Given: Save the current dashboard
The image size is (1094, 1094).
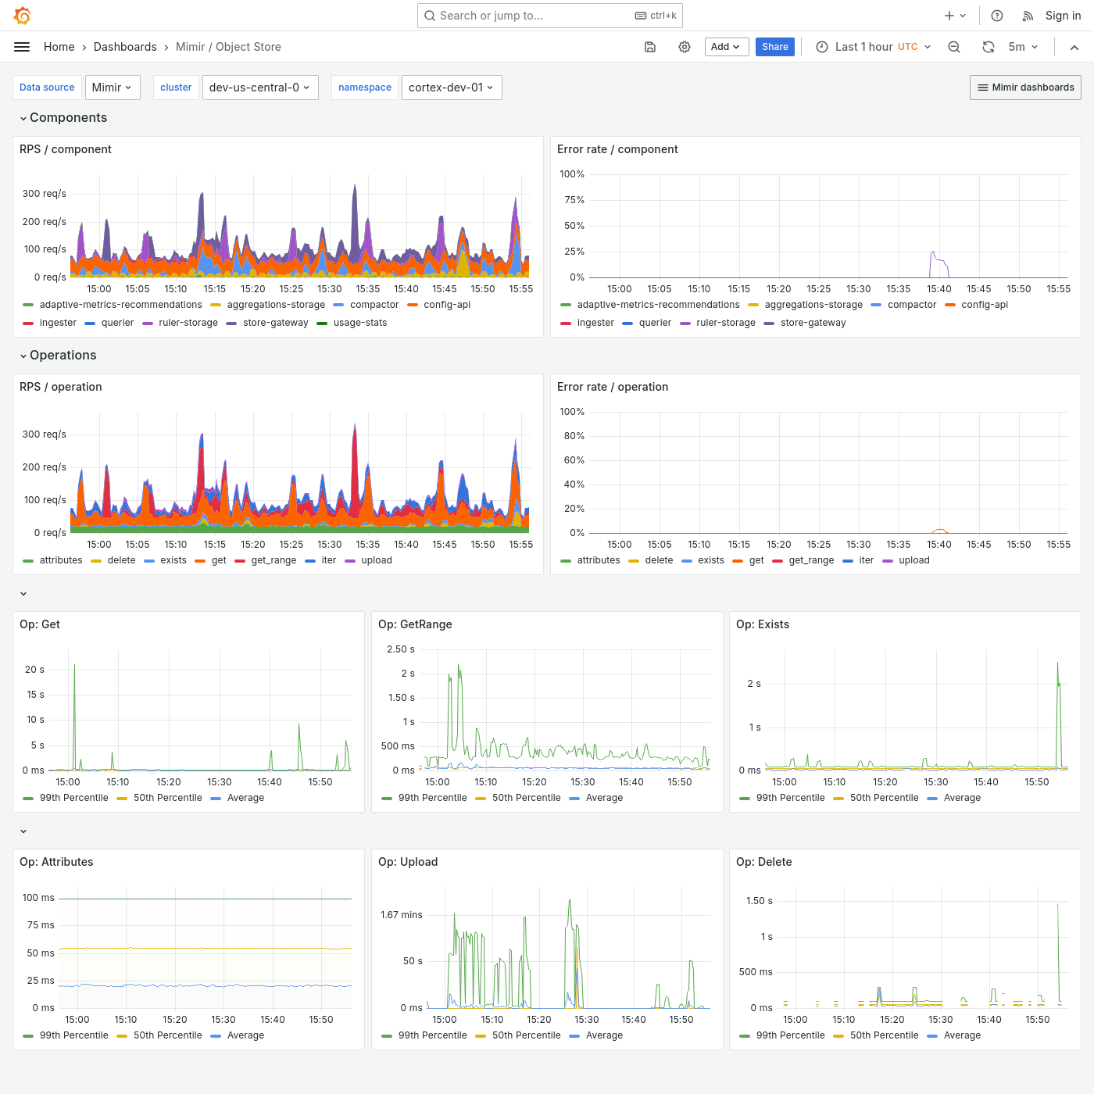Looking at the screenshot, I should click(x=649, y=47).
